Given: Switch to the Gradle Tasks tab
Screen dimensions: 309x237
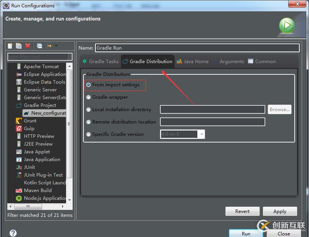Looking at the screenshot, I should click(101, 62).
